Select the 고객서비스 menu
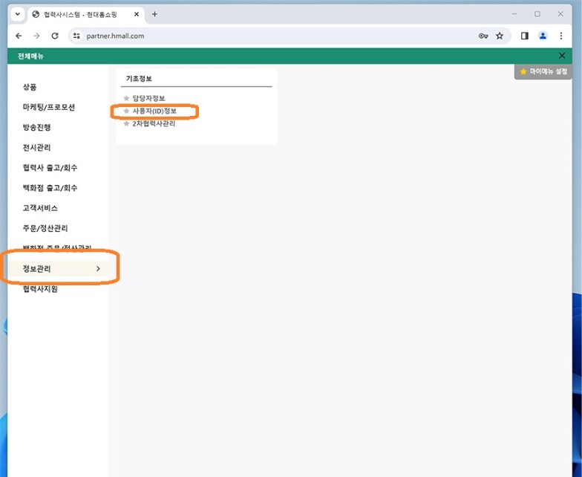The height and width of the screenshot is (477, 582). (x=40, y=208)
